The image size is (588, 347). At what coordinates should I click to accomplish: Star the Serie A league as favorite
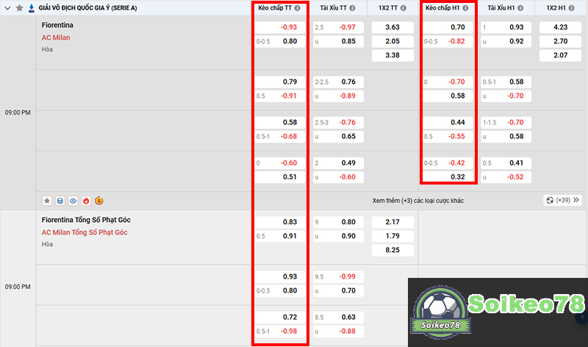point(20,8)
